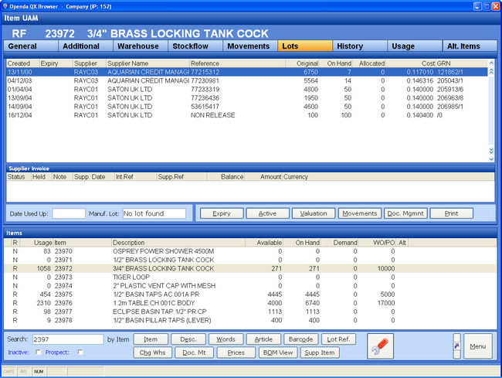Select the Lots tab
This screenshot has height=378, width=502.
[305, 46]
